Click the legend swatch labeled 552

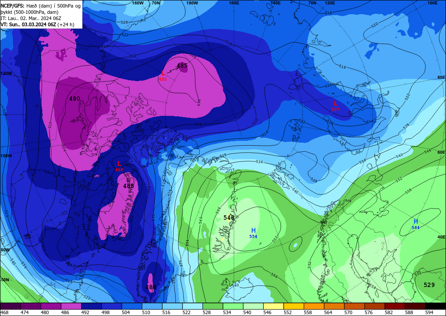point(294,306)
